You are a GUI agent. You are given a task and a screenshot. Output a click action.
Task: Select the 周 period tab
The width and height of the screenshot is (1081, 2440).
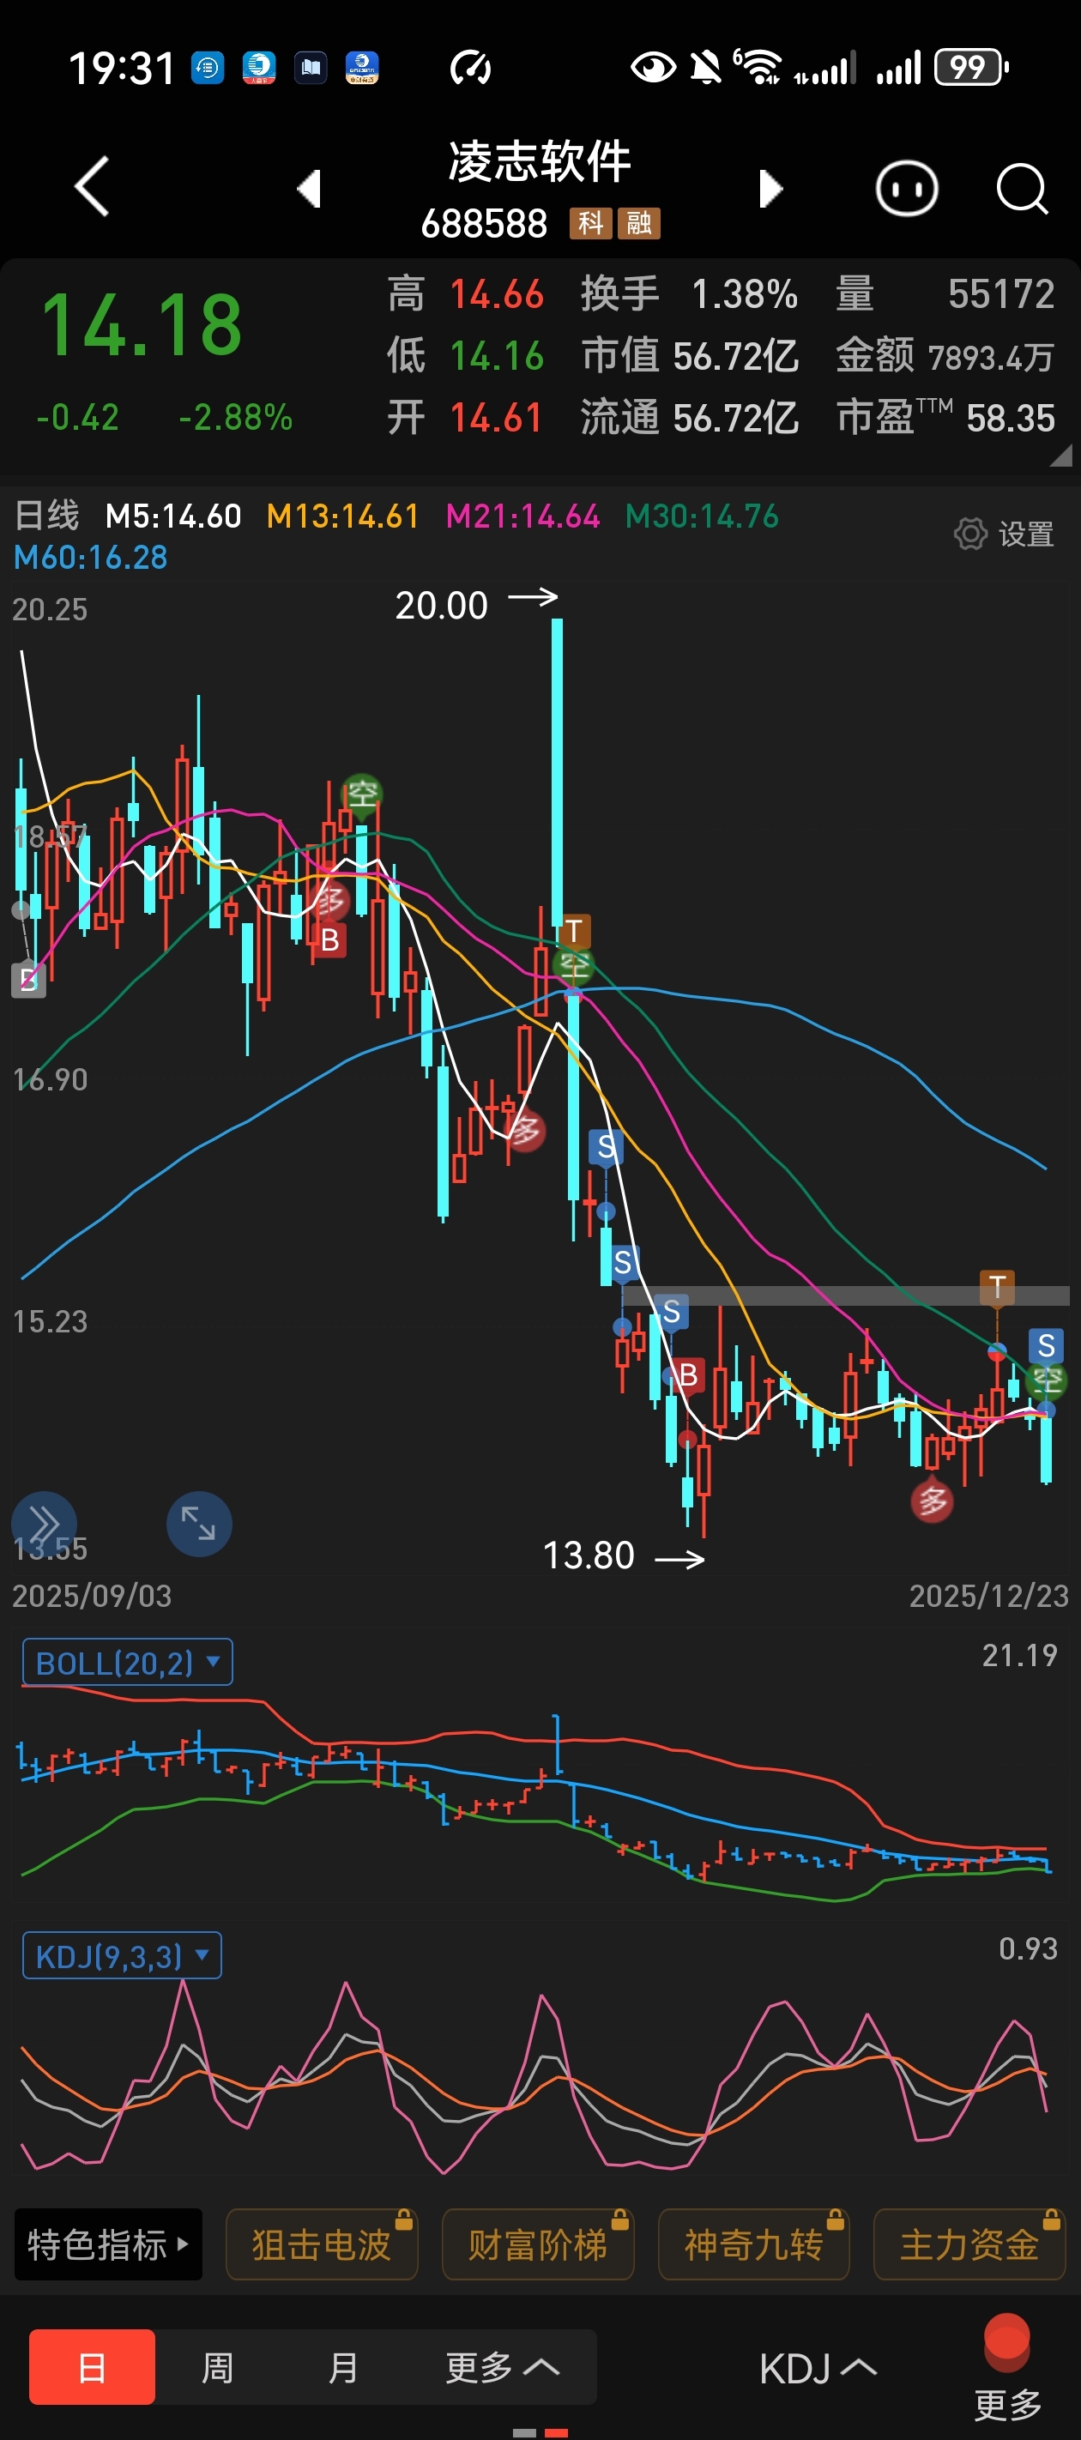click(218, 2368)
